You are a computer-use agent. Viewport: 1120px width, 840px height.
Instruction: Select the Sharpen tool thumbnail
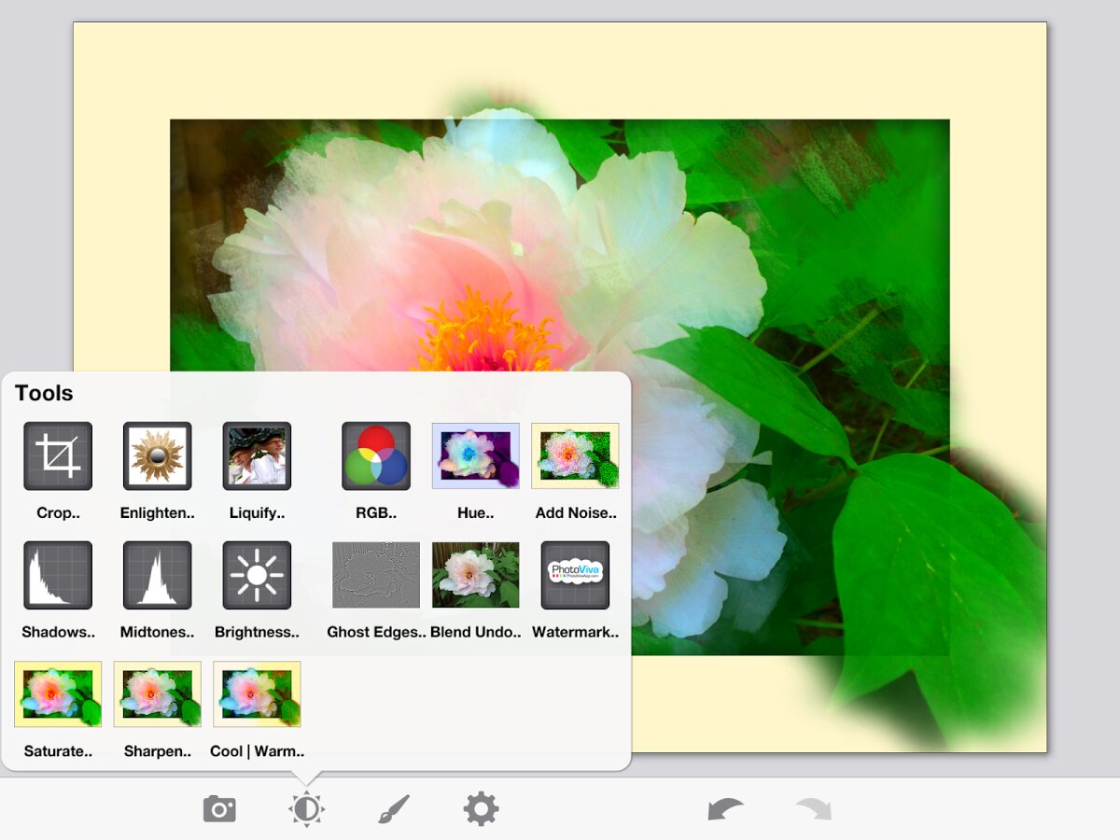click(158, 694)
